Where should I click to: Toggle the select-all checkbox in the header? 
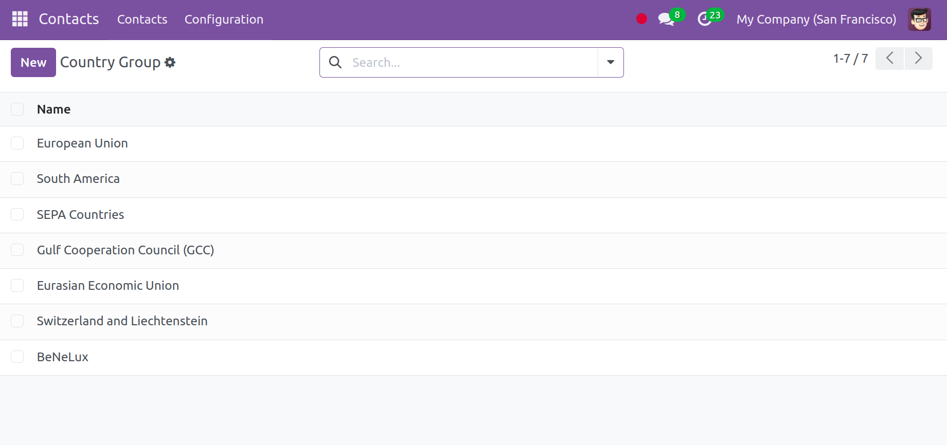pos(17,109)
